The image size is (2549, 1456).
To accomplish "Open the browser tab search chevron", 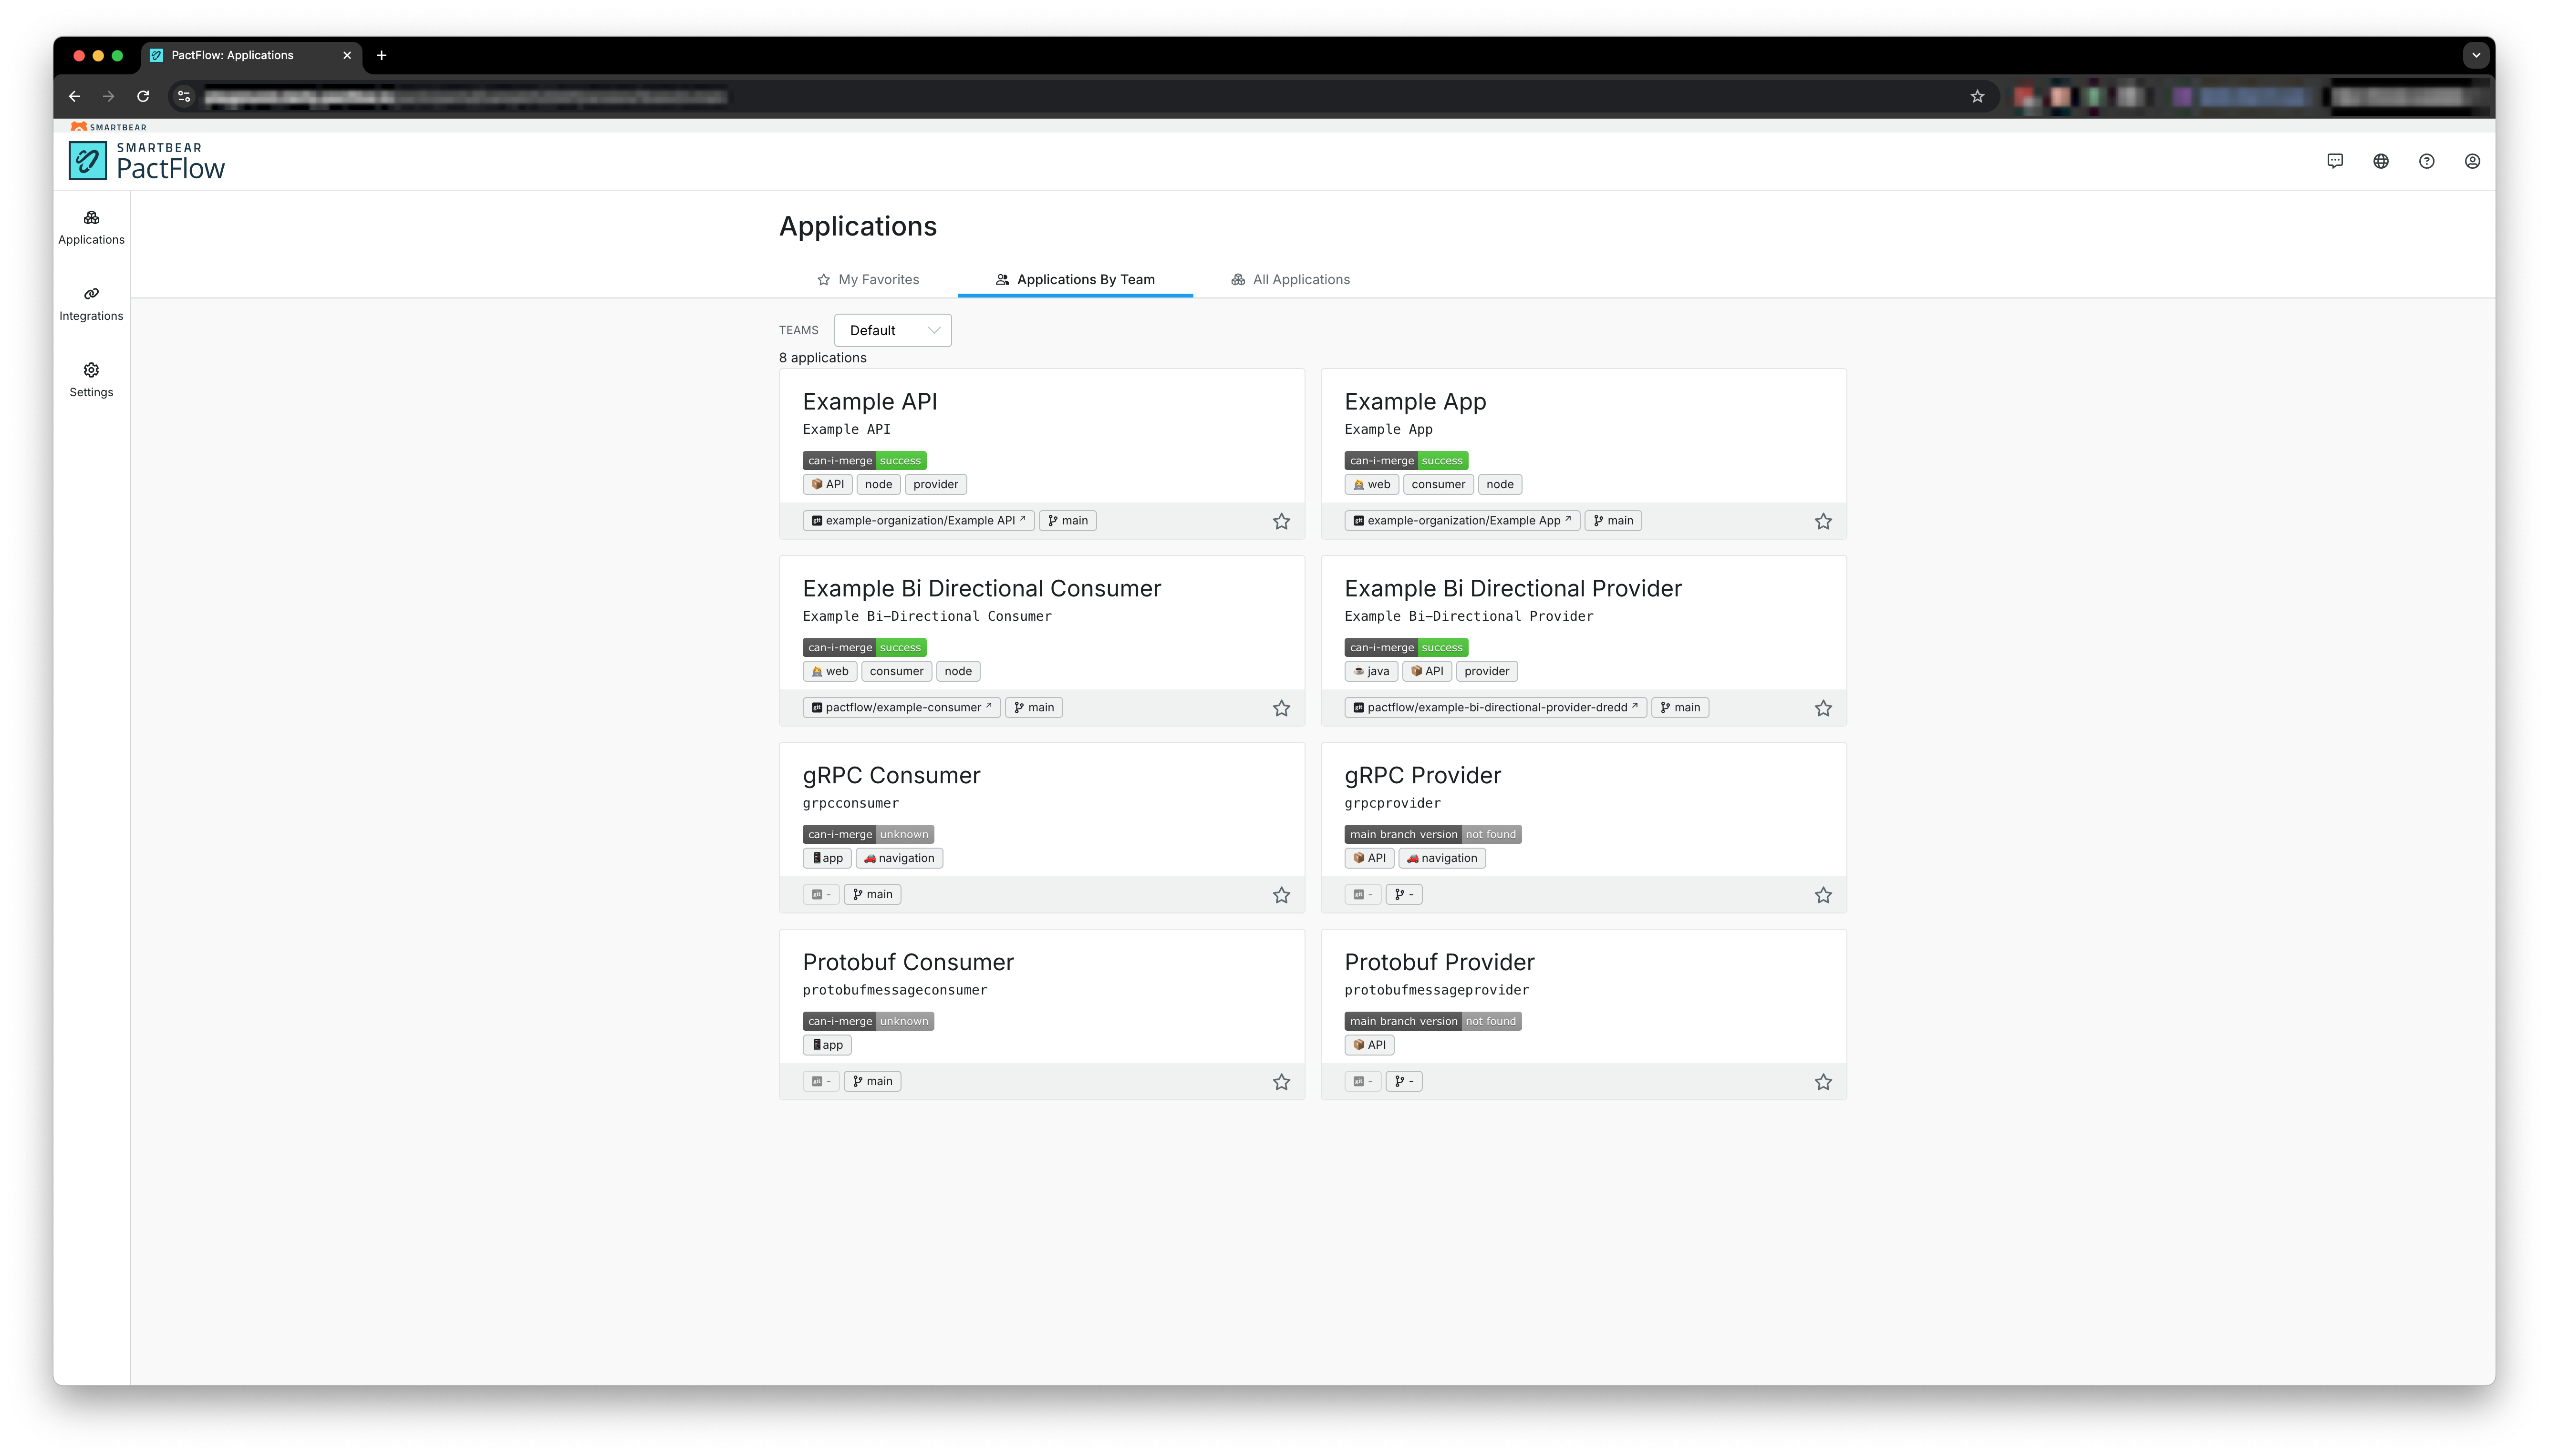I will click(2475, 55).
